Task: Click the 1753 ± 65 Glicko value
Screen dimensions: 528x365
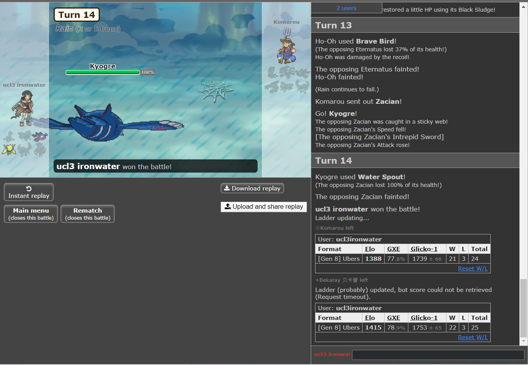Action: click(427, 328)
